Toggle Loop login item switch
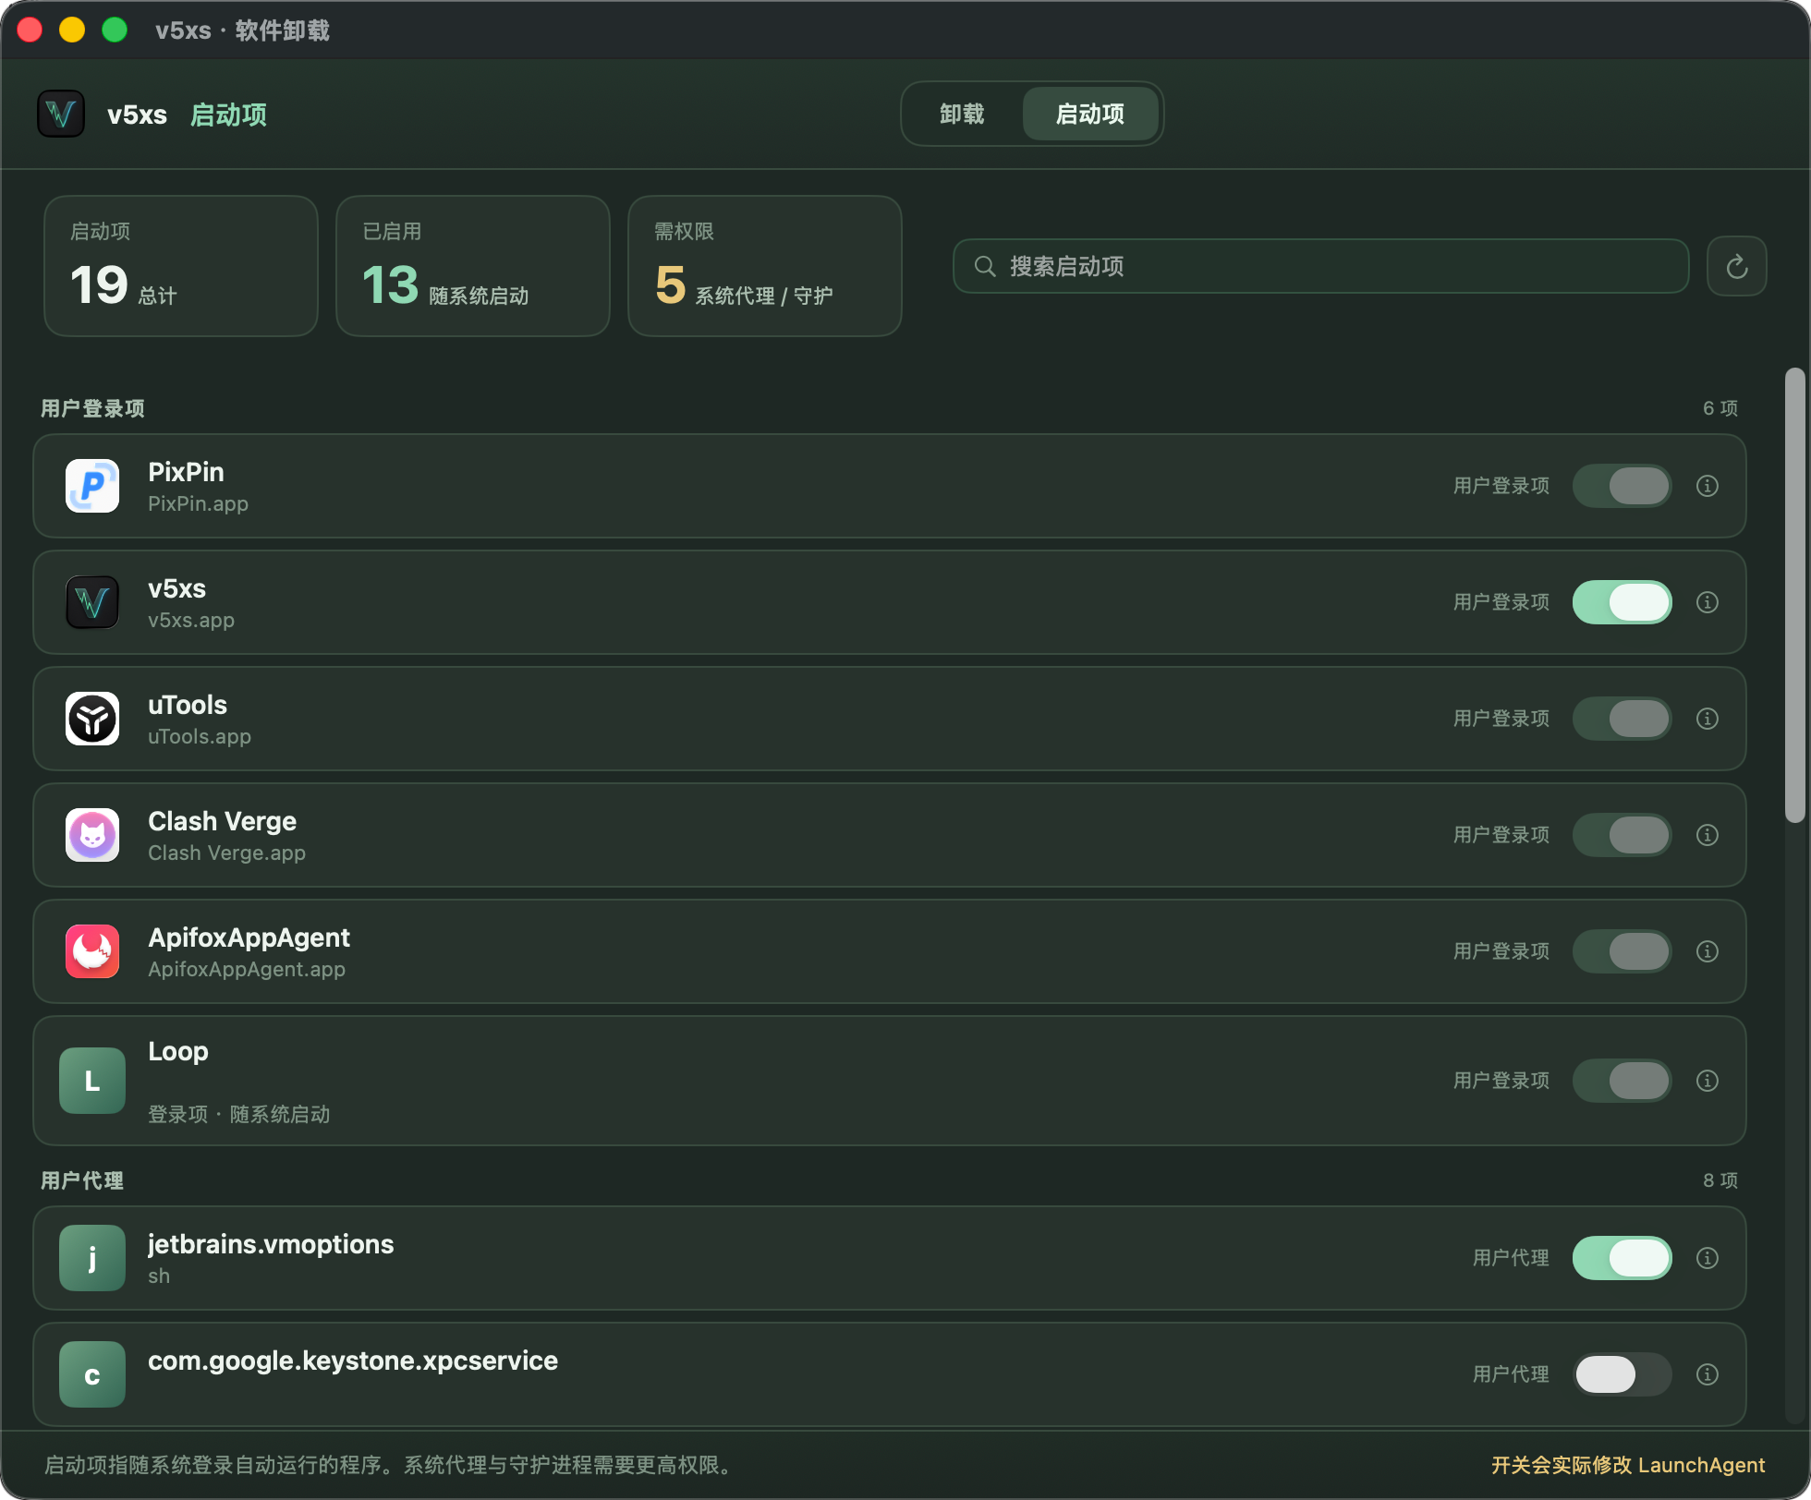The width and height of the screenshot is (1811, 1500). tap(1623, 1081)
